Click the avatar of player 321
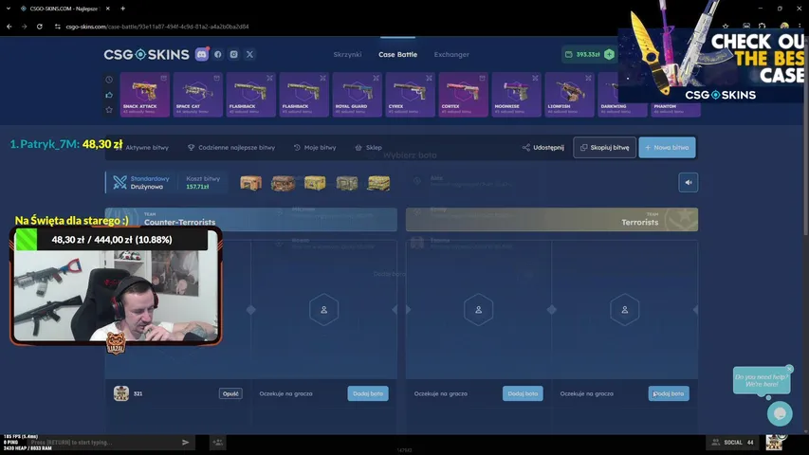Screen dimensions: 809x455 click(121, 393)
